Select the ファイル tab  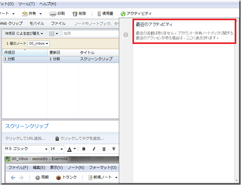pyautogui.click(x=58, y=23)
